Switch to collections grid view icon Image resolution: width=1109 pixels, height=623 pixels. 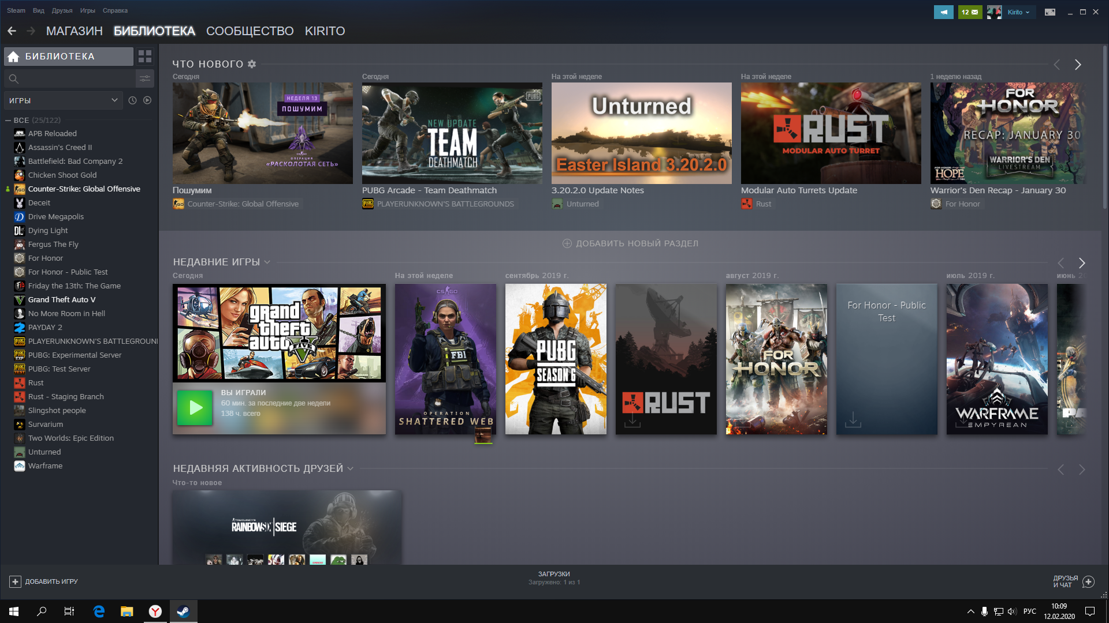tap(145, 57)
